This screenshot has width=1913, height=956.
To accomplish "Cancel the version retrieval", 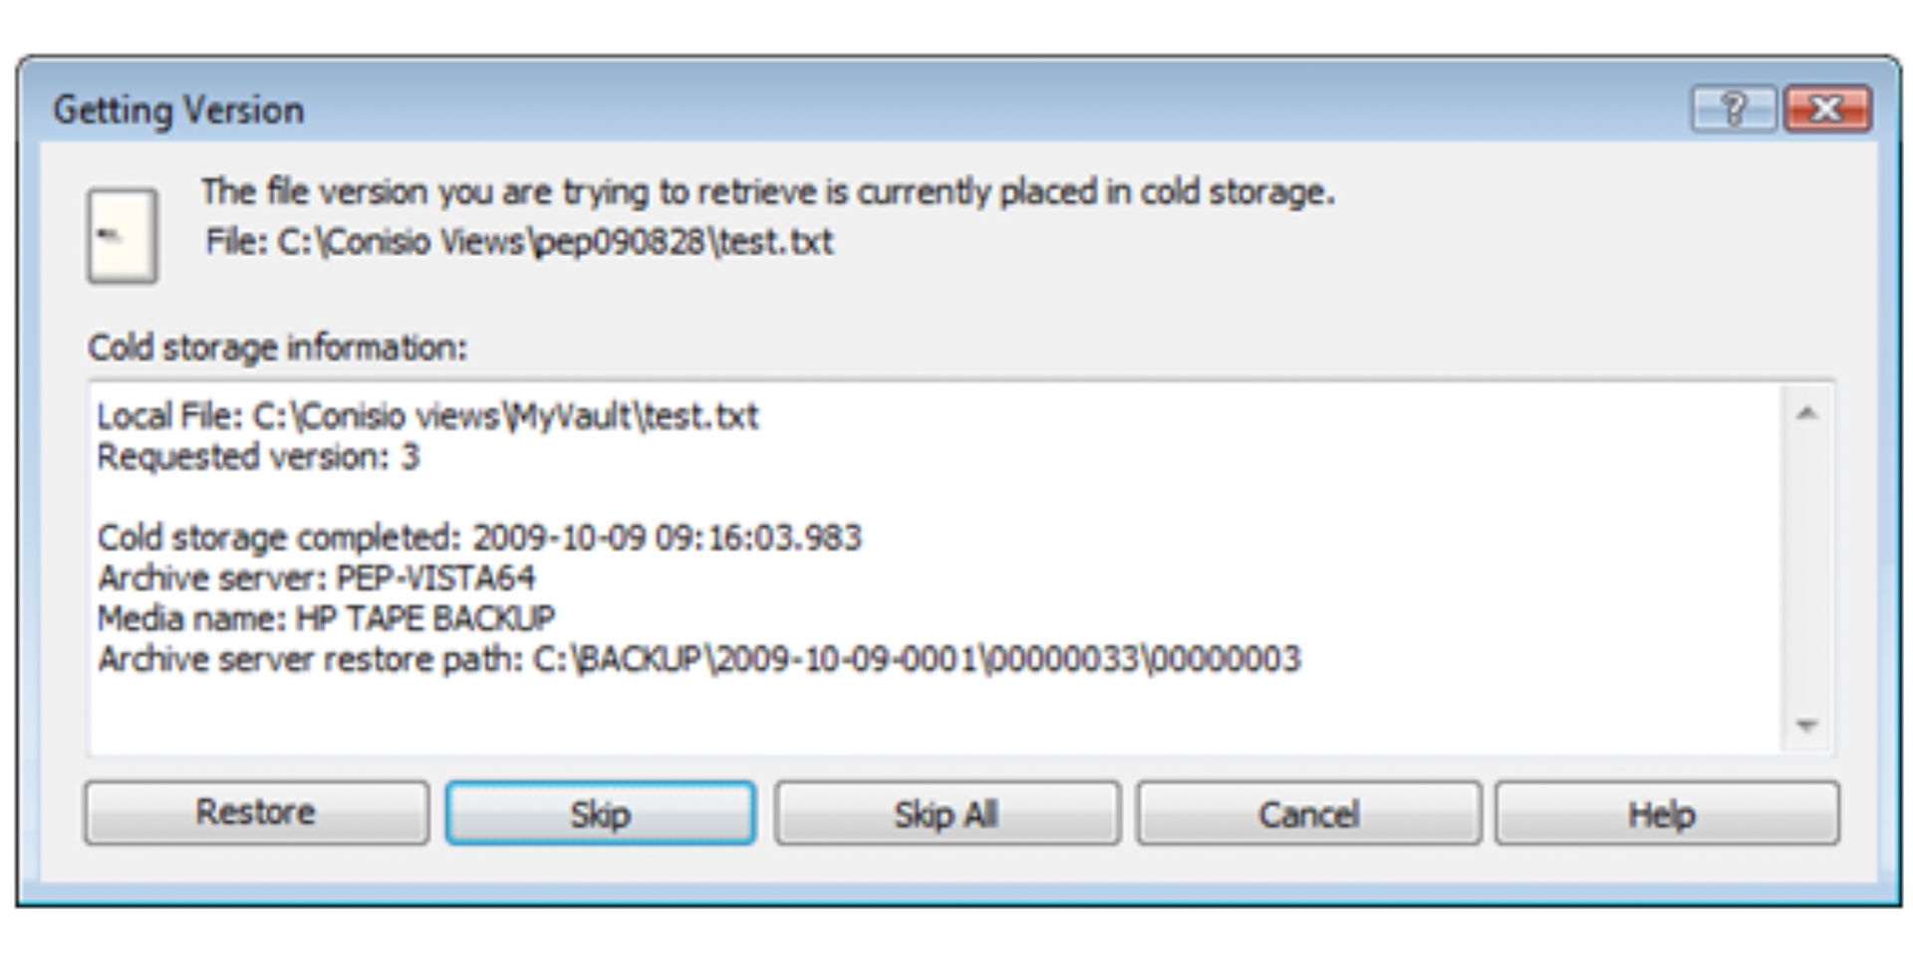I will [x=1308, y=814].
